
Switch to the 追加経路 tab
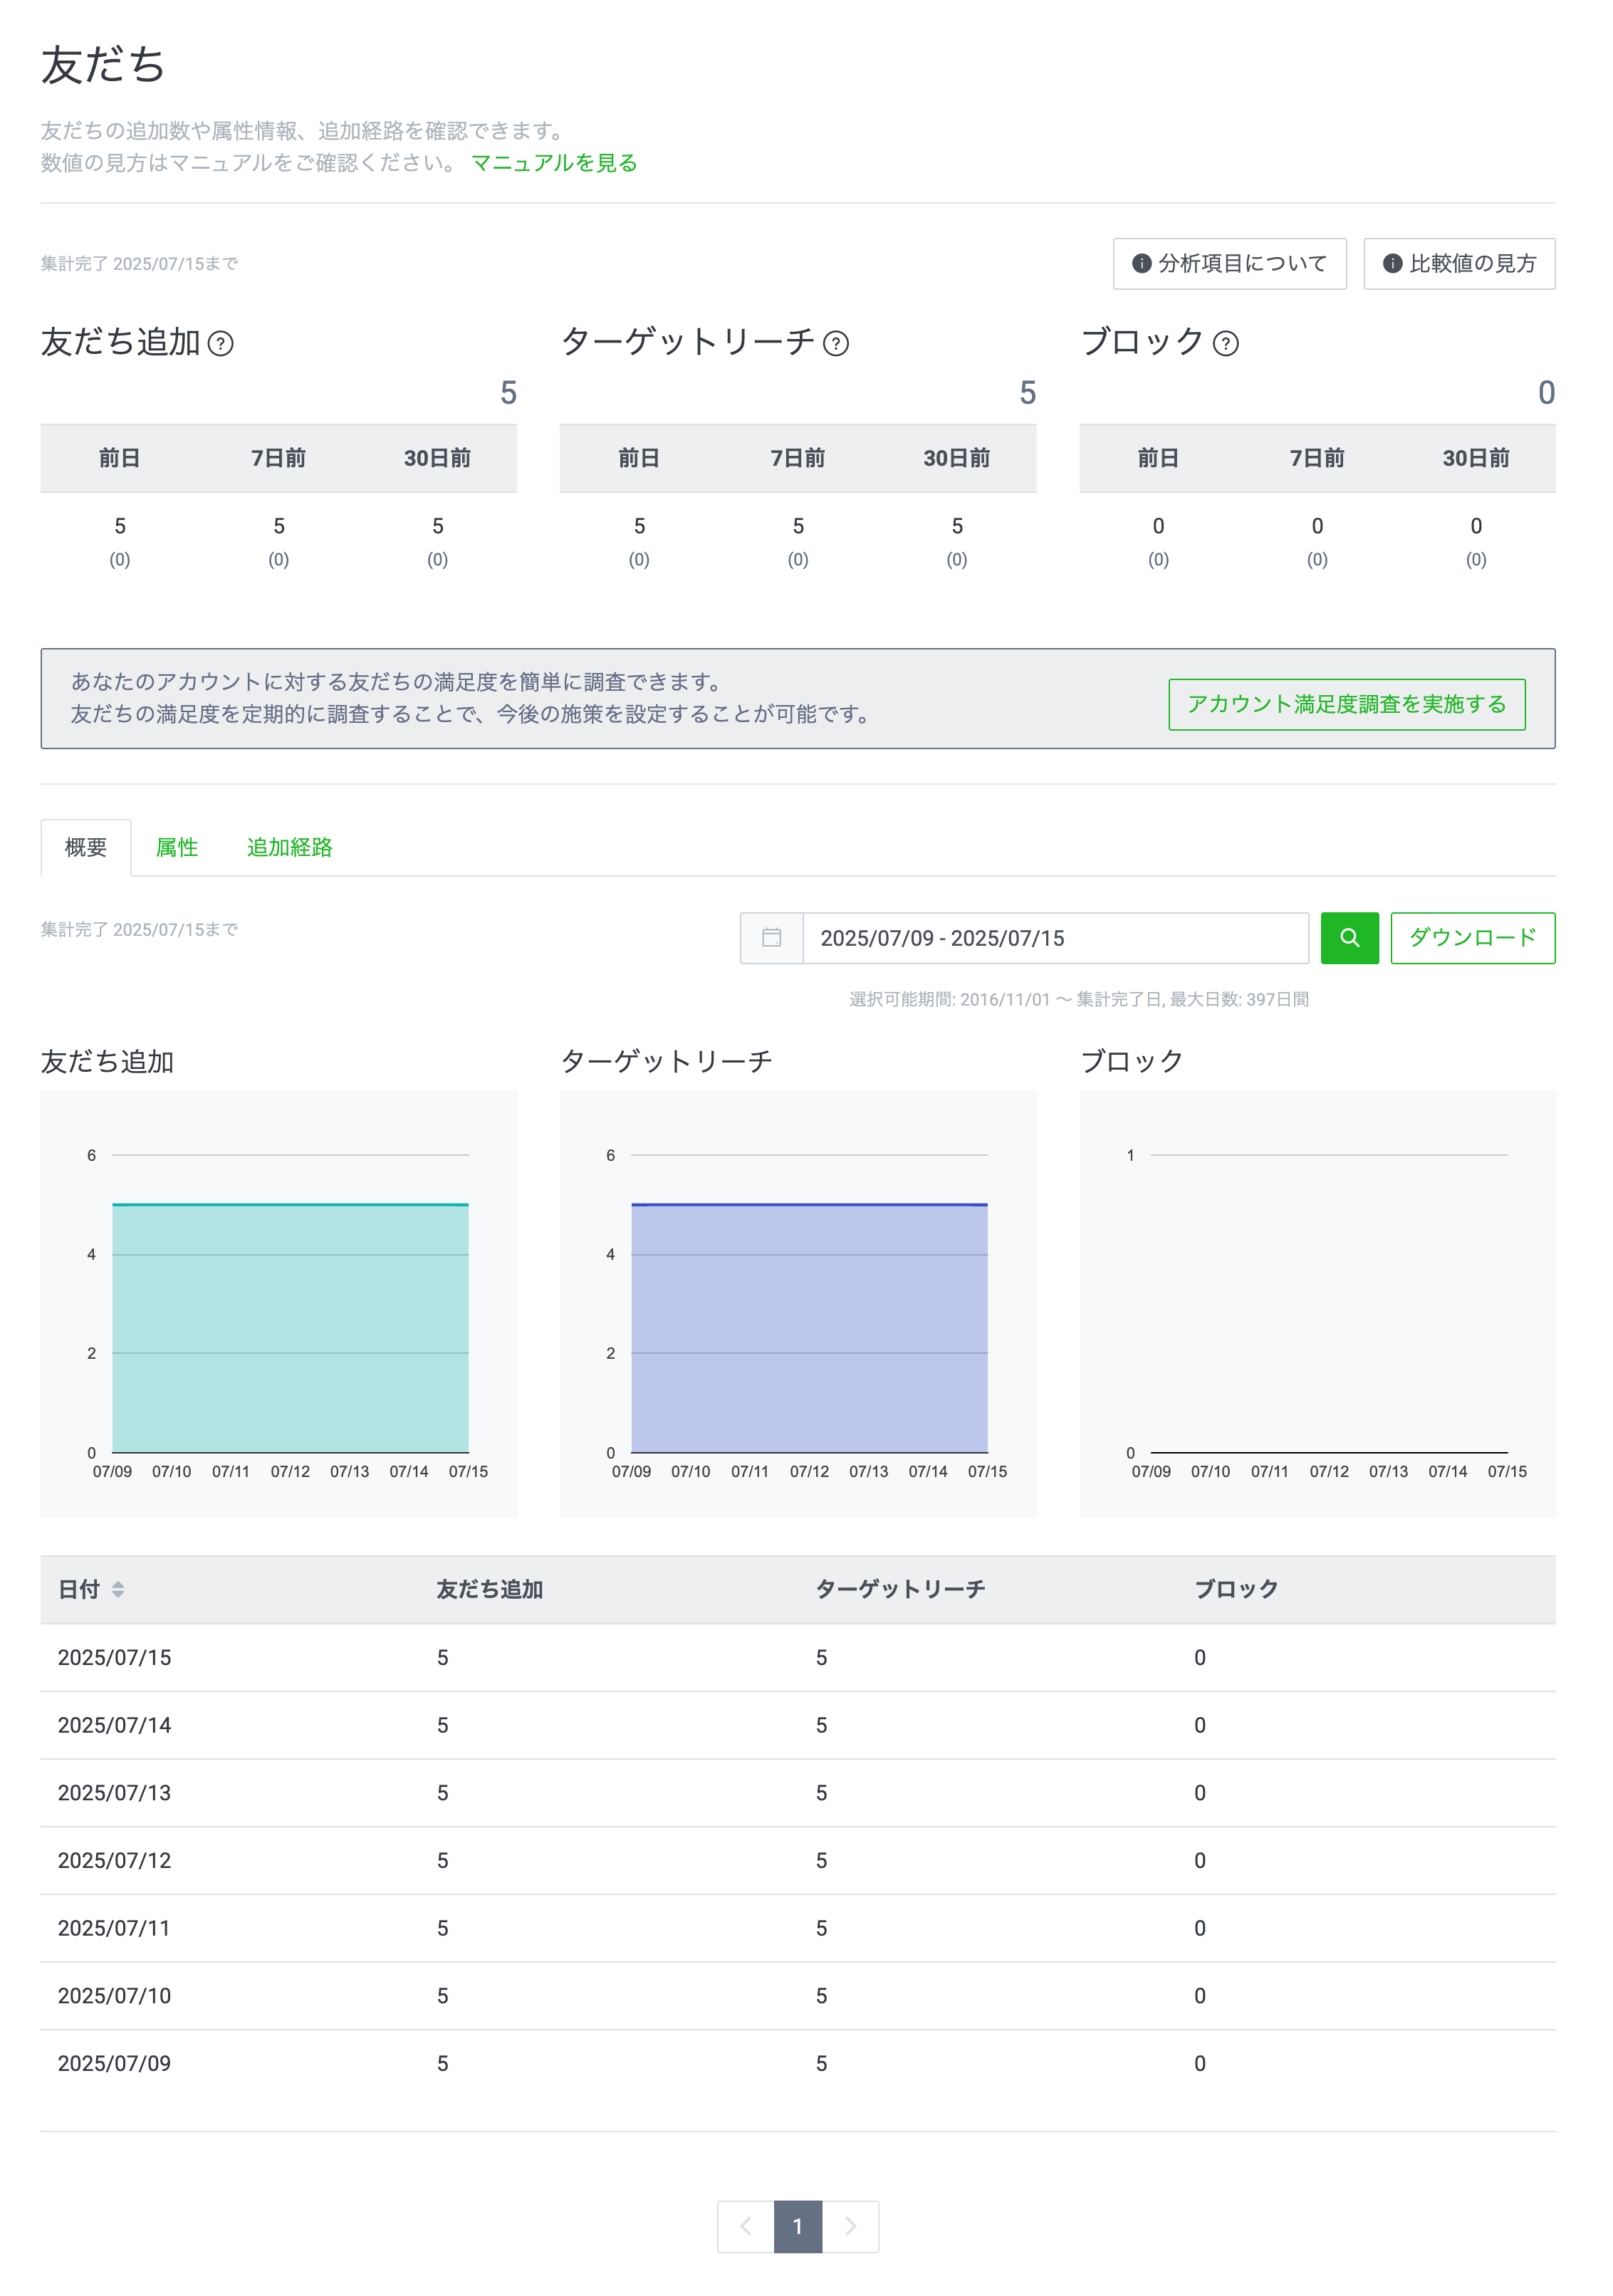(289, 848)
